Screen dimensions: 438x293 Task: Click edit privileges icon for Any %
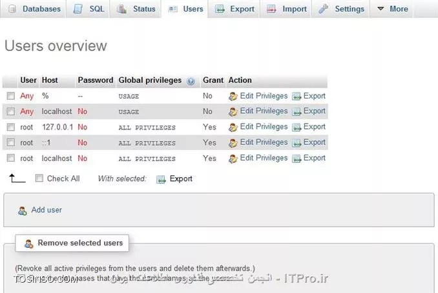click(233, 97)
